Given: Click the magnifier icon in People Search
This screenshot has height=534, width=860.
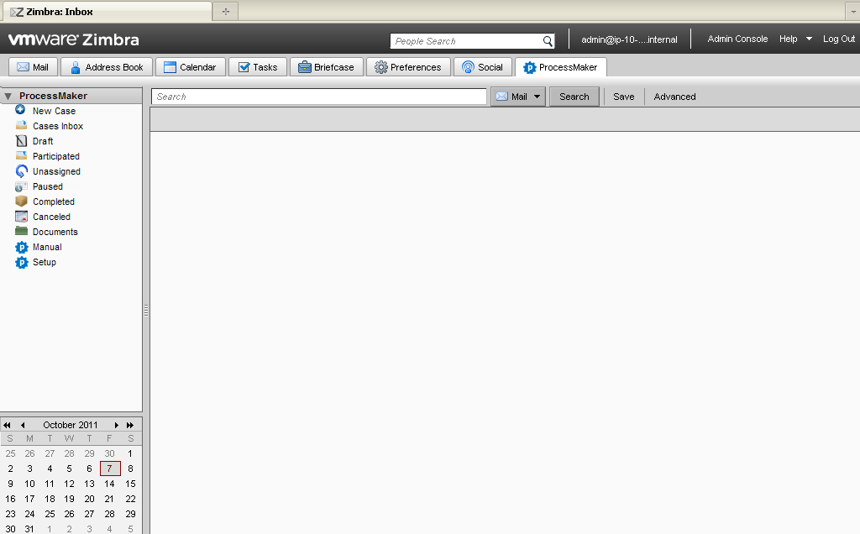Looking at the screenshot, I should point(548,41).
